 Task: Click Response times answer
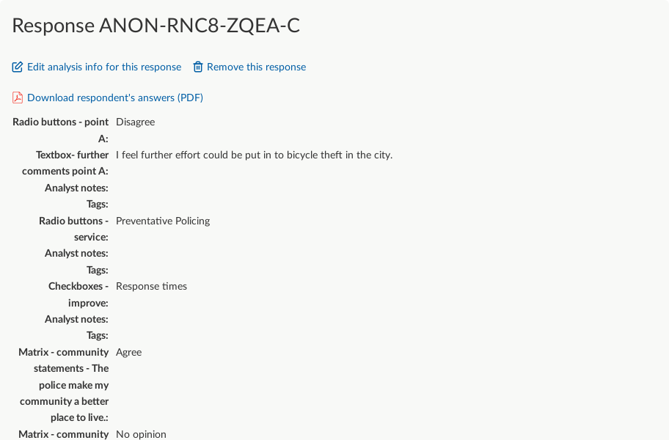pos(151,286)
